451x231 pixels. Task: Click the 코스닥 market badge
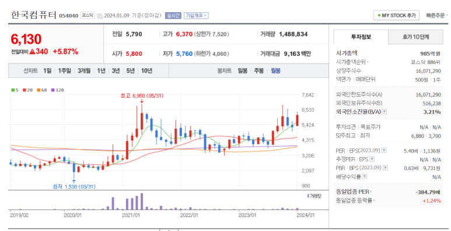[88, 16]
